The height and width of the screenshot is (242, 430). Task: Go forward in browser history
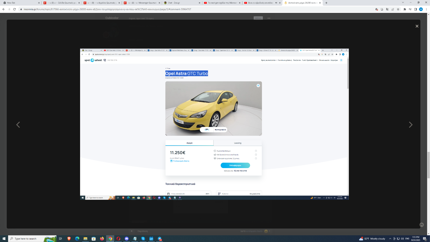tap(9, 9)
